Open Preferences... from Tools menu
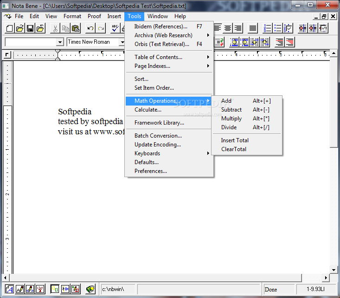 (x=169, y=171)
